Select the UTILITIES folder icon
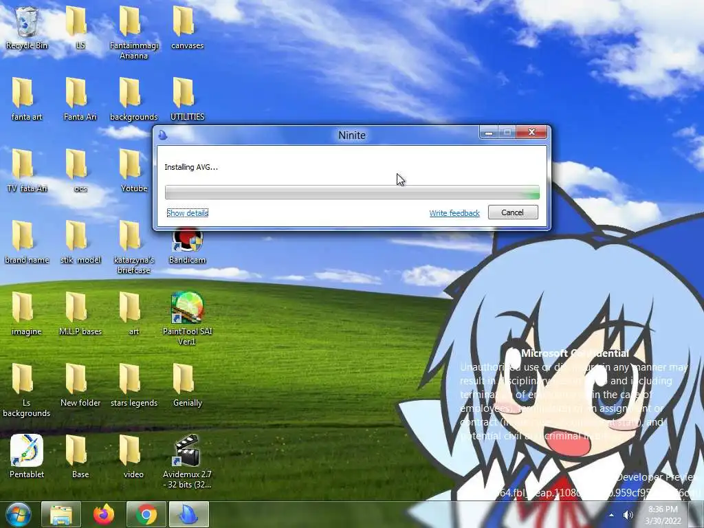 (187, 99)
